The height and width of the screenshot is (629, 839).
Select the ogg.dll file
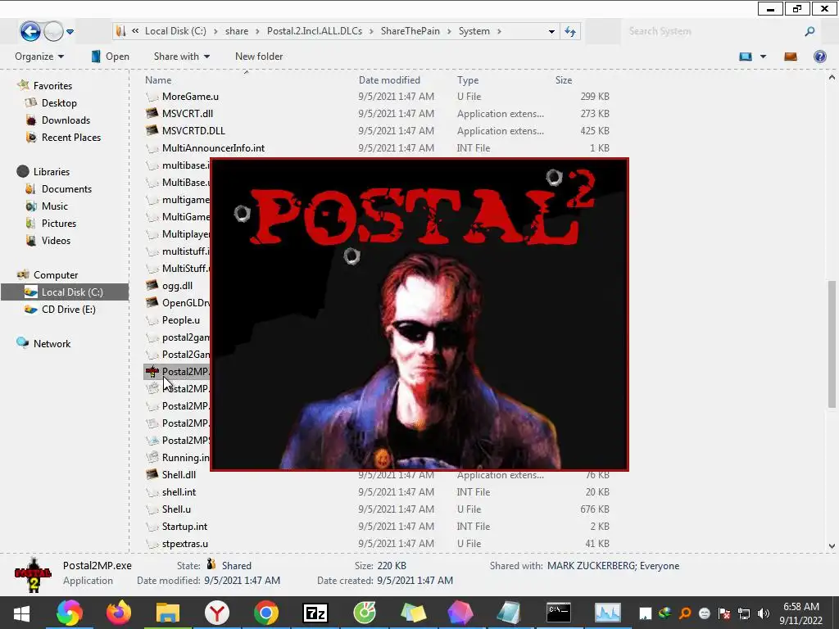point(177,286)
